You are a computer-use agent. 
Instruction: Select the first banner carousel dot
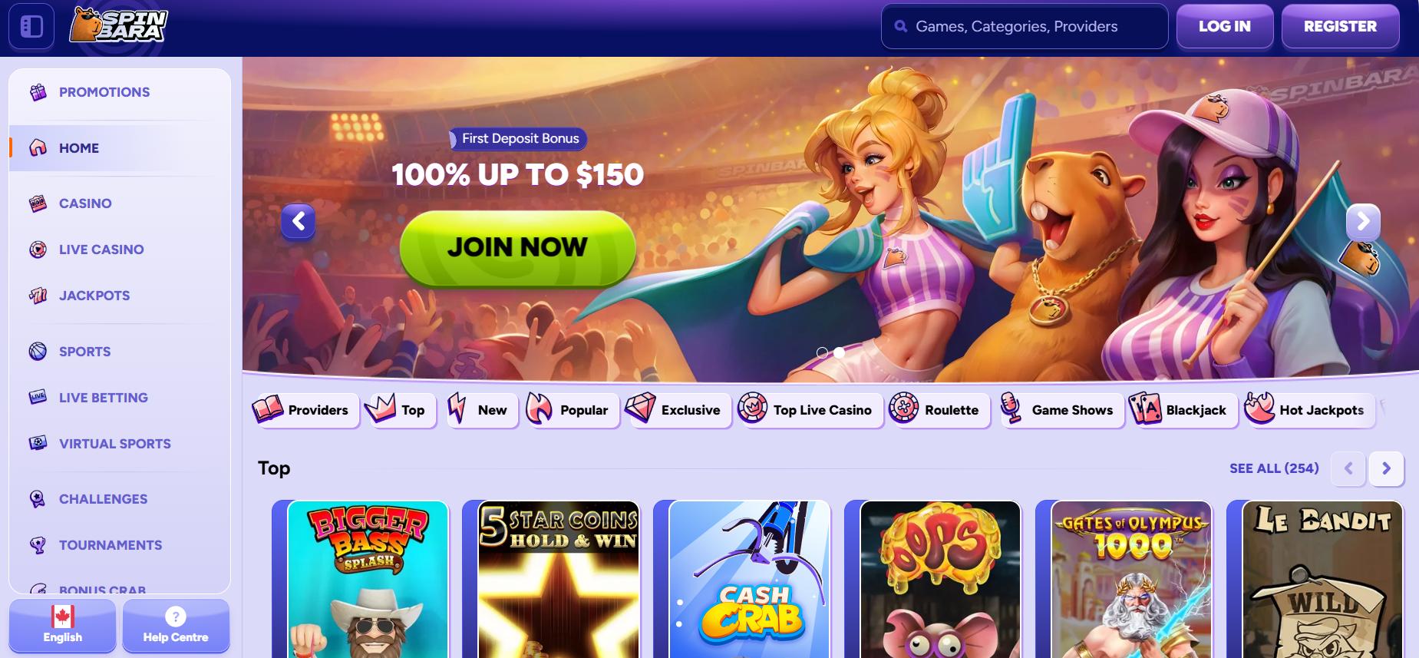pos(822,352)
